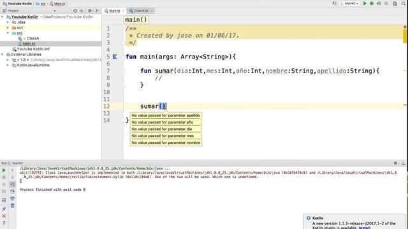This screenshot has width=408, height=229.
Task: Open Search Everywhere magnifier icon
Action: click(404, 3)
